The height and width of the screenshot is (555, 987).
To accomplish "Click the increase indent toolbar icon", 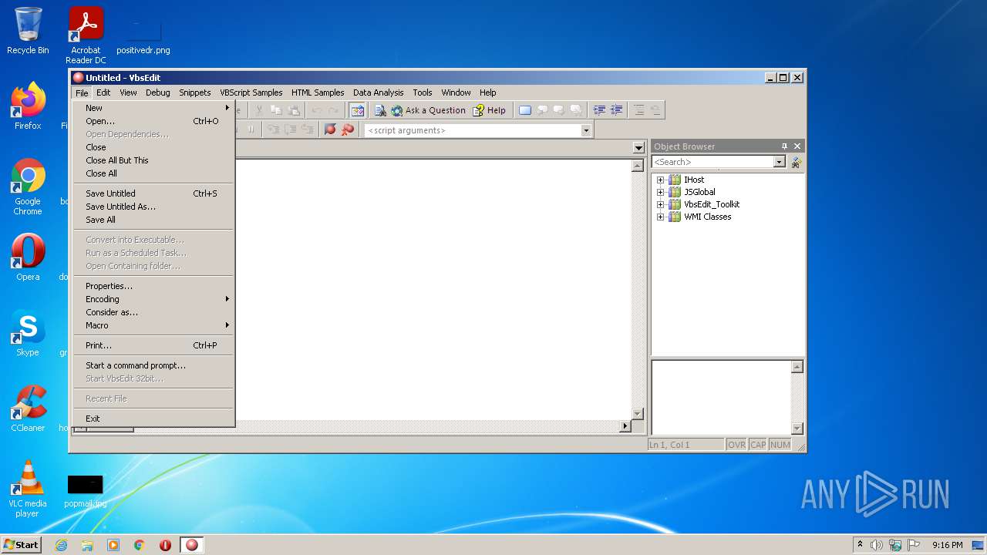I will click(x=599, y=110).
